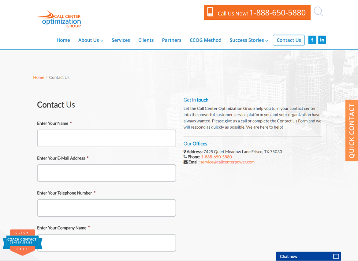Focus the E-Mail Address input field

coord(106,173)
